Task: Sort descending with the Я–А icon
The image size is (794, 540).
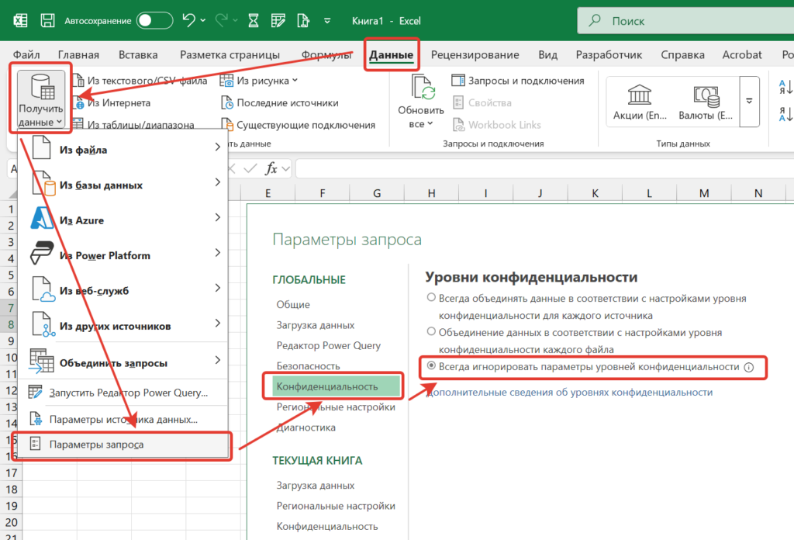Action: tap(785, 114)
